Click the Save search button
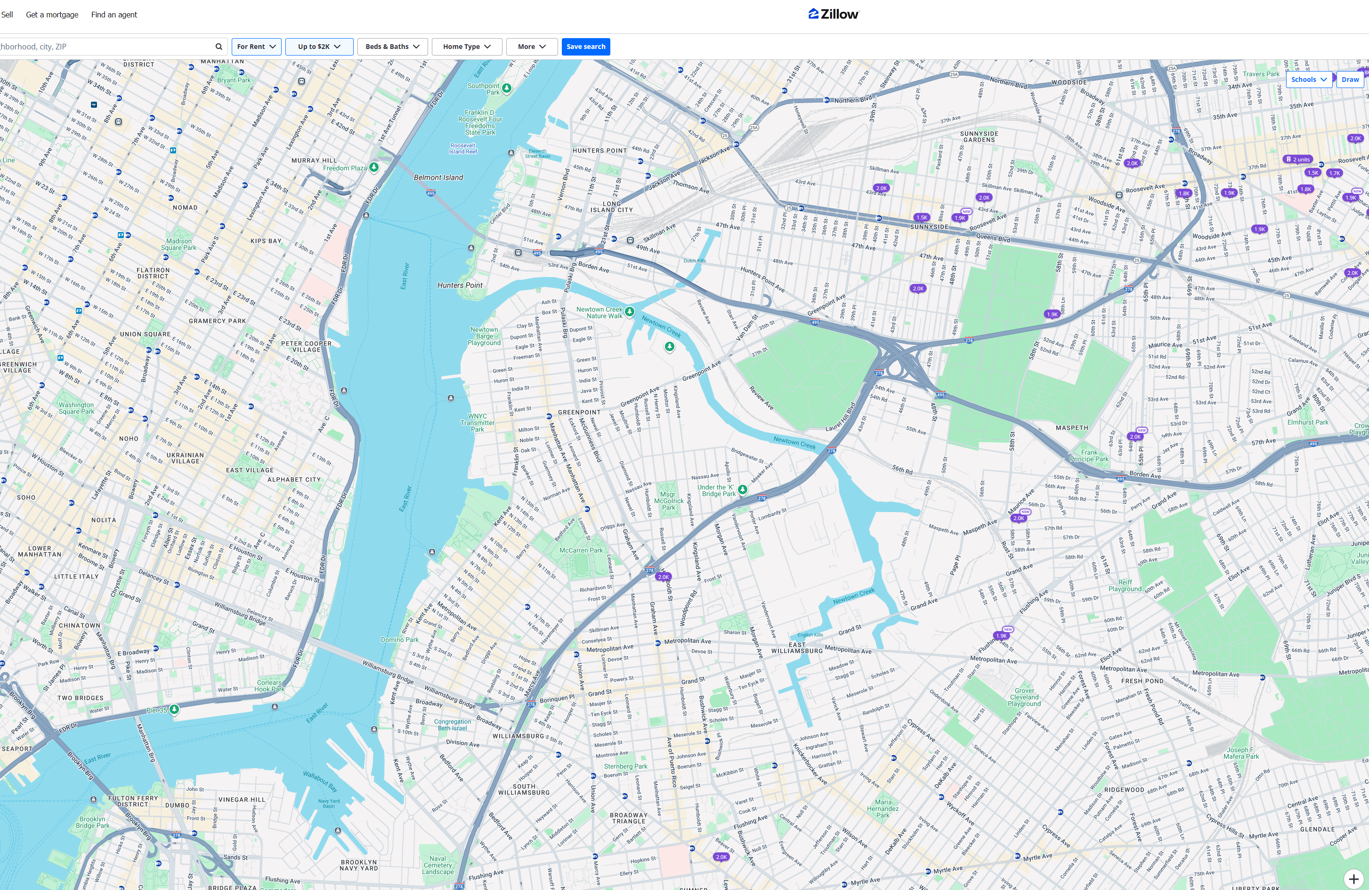 (585, 47)
